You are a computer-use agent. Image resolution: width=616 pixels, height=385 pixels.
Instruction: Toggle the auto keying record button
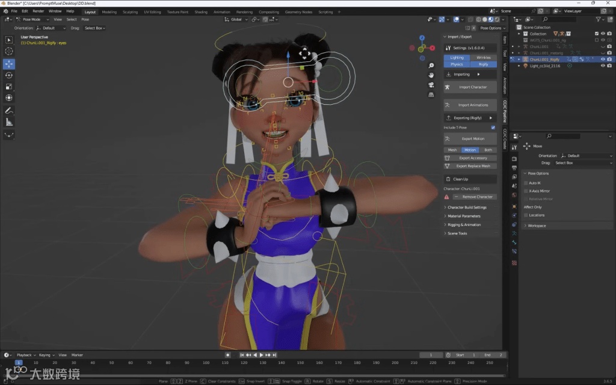(x=227, y=355)
